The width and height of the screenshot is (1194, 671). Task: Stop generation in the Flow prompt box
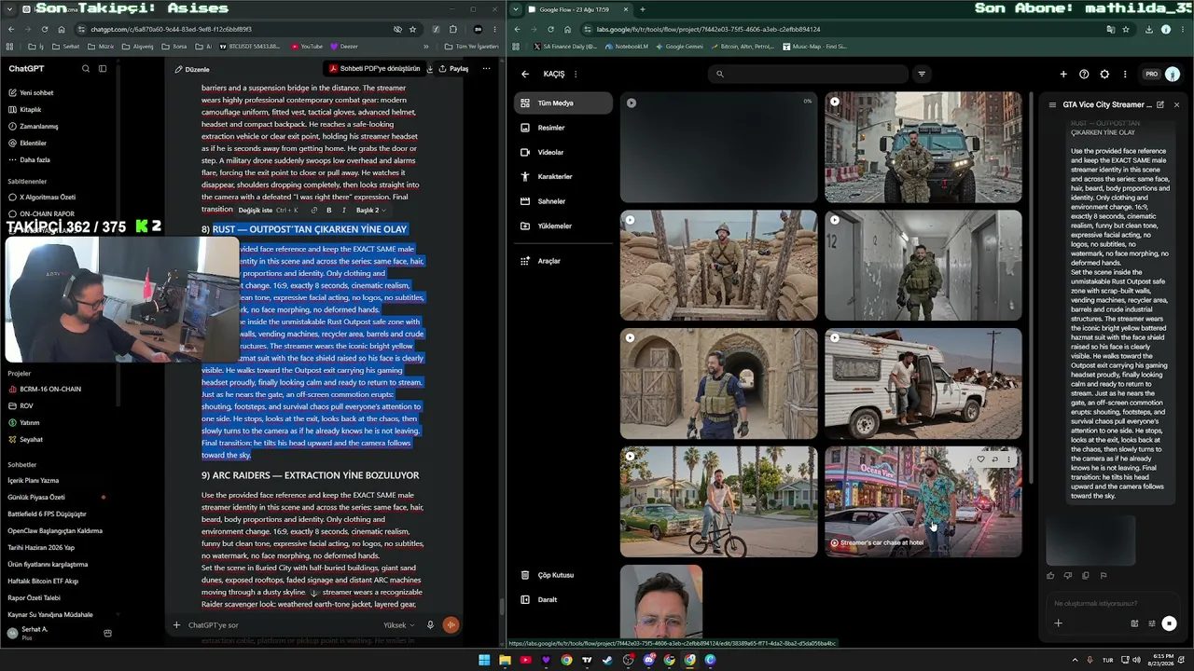tap(1169, 623)
